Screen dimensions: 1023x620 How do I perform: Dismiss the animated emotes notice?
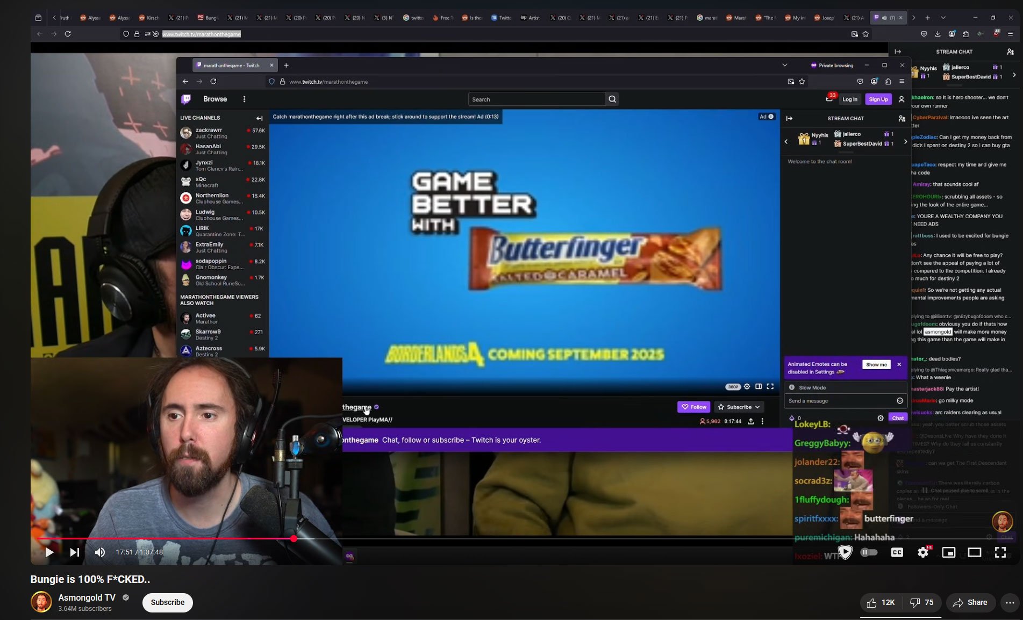coord(899,365)
